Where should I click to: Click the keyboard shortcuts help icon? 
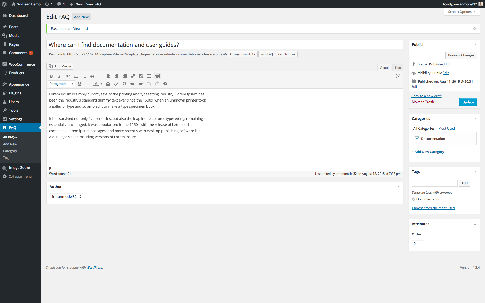(165, 84)
